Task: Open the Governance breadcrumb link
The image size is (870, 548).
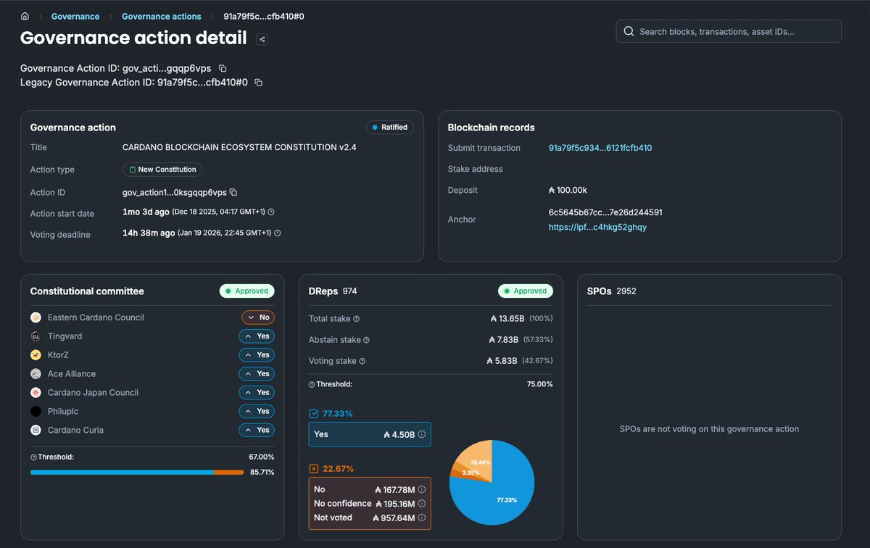Action: [75, 16]
